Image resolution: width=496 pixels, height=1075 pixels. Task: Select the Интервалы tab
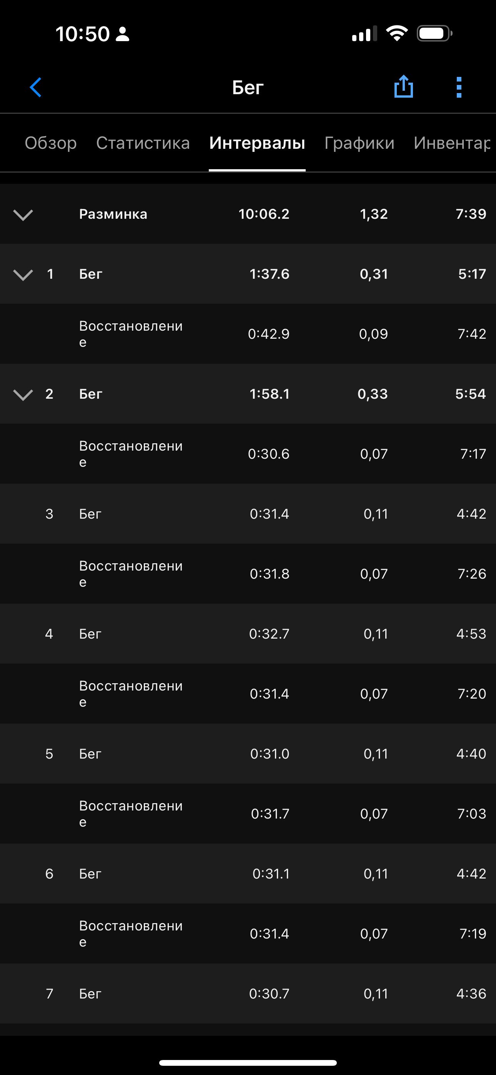[x=257, y=143]
